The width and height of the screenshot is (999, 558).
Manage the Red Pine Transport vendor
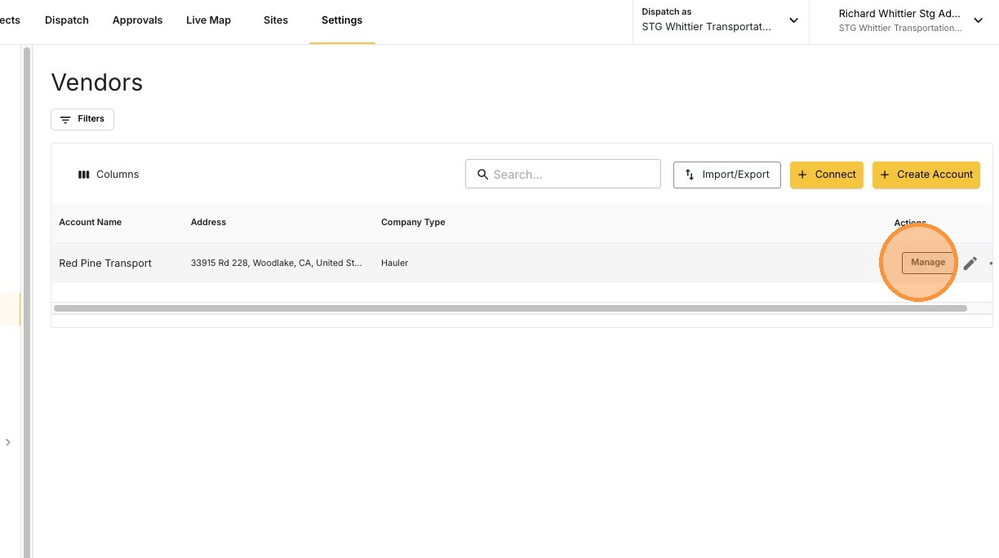click(x=928, y=263)
